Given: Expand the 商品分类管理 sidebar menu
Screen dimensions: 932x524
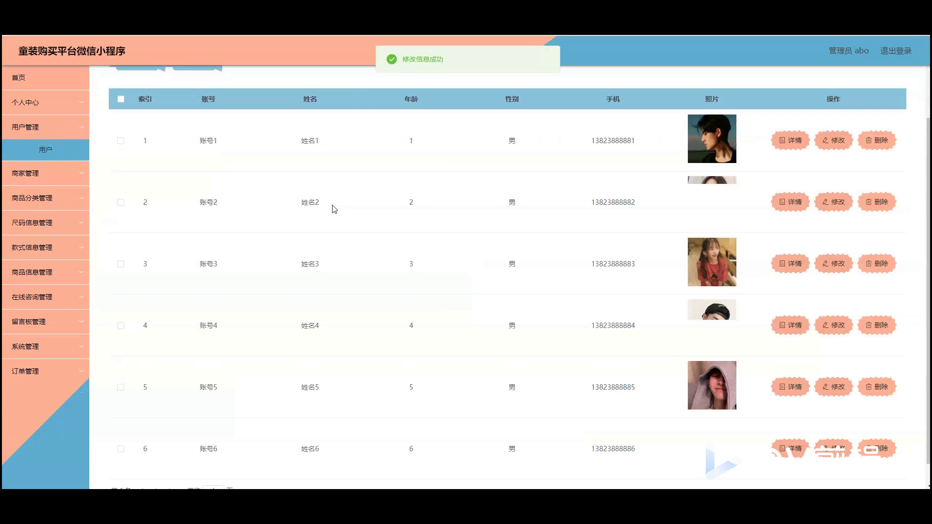Looking at the screenshot, I should coord(46,198).
